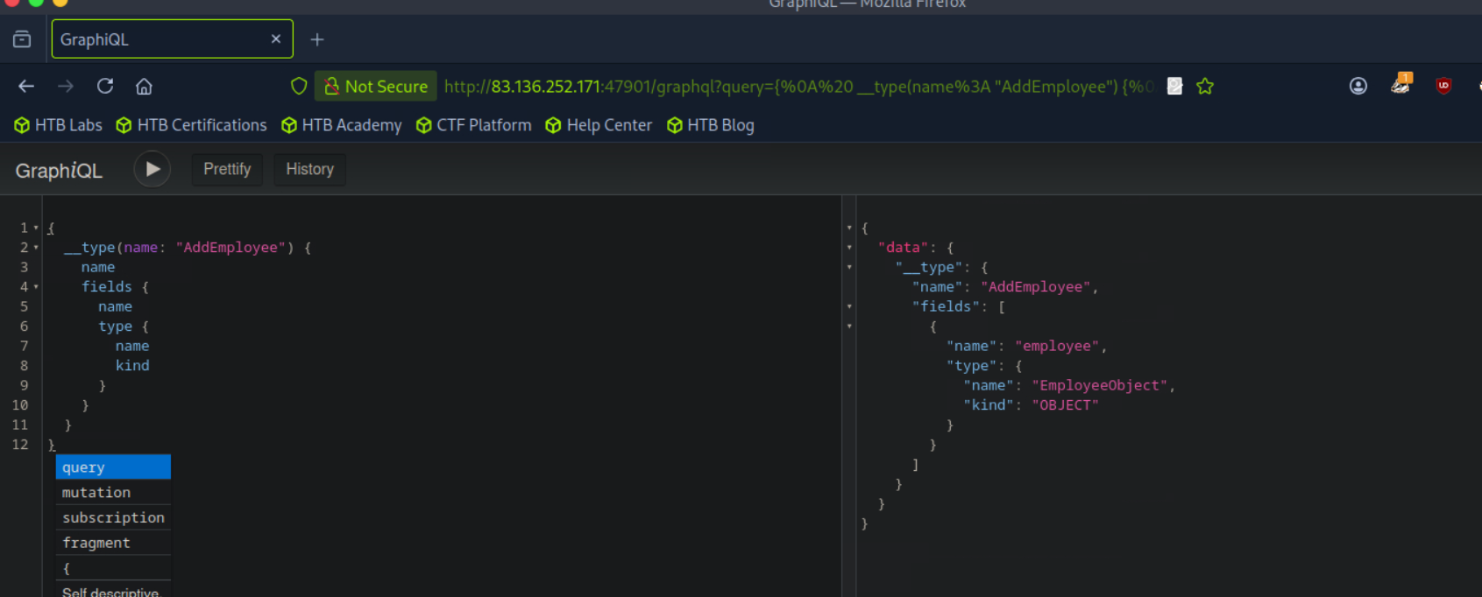Screen dimensions: 1482x597
Task: Select 'mutation' from autocomplete list
Action: pyautogui.click(x=96, y=493)
